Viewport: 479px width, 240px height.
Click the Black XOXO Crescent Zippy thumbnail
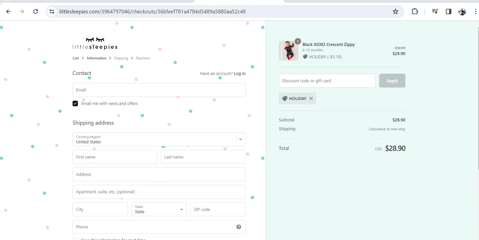pos(288,50)
